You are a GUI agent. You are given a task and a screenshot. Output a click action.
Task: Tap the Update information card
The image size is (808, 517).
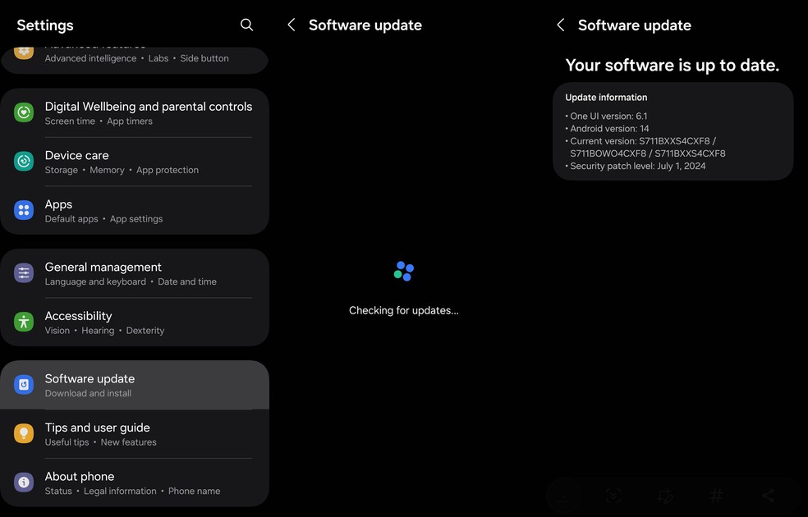(x=673, y=131)
